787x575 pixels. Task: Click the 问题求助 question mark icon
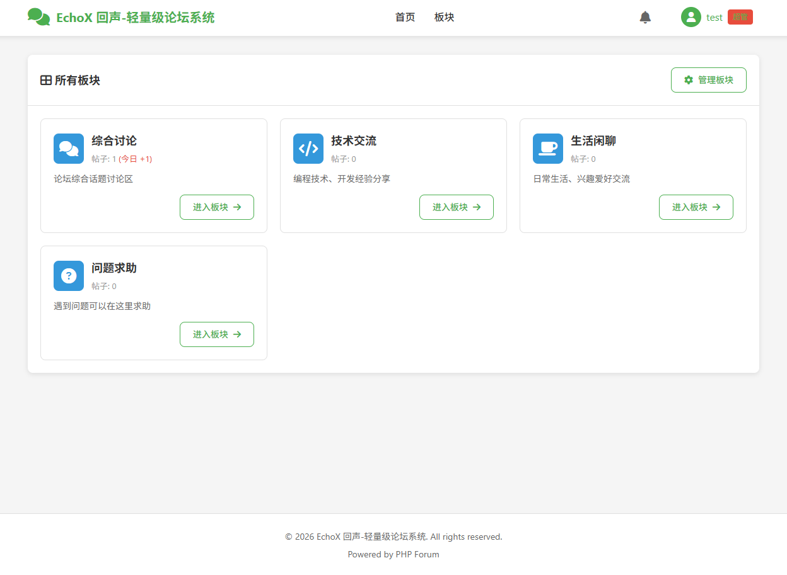(68, 276)
